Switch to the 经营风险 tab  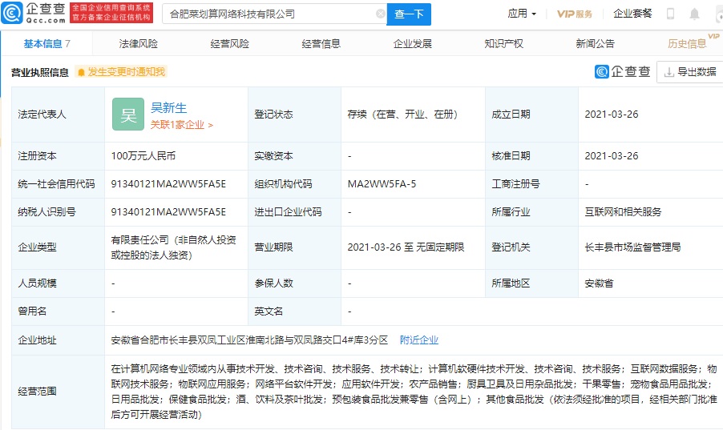click(x=229, y=44)
